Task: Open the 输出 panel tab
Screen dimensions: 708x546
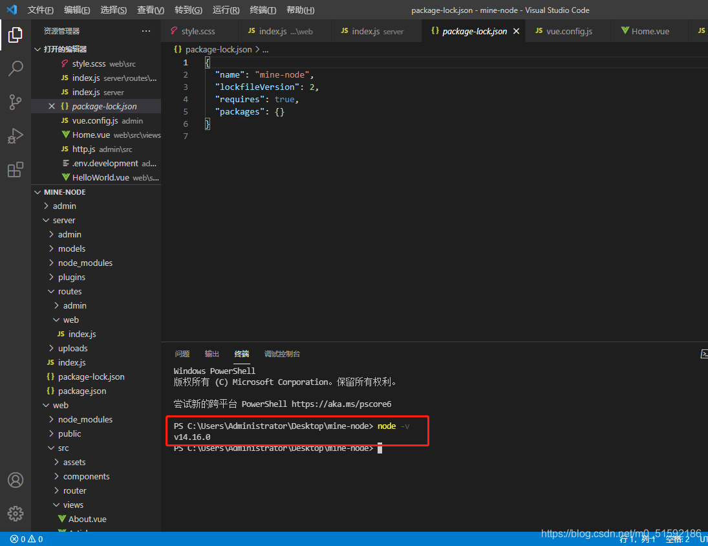Action: pyautogui.click(x=212, y=354)
